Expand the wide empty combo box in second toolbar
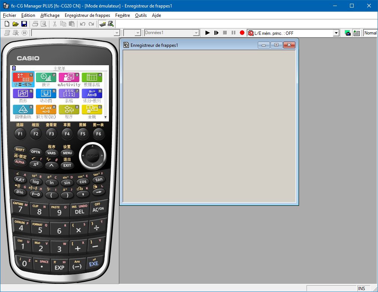The width and height of the screenshot is (378, 292). click(x=117, y=33)
